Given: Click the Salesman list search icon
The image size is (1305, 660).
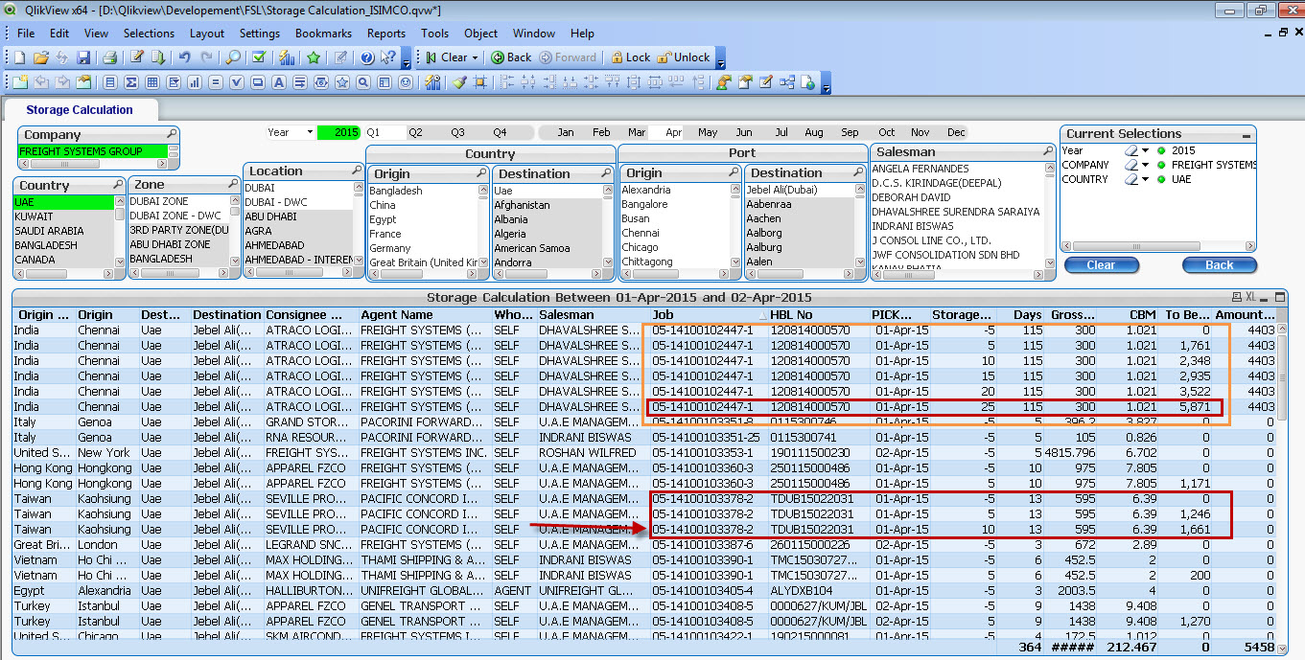Looking at the screenshot, I should pyautogui.click(x=1048, y=151).
